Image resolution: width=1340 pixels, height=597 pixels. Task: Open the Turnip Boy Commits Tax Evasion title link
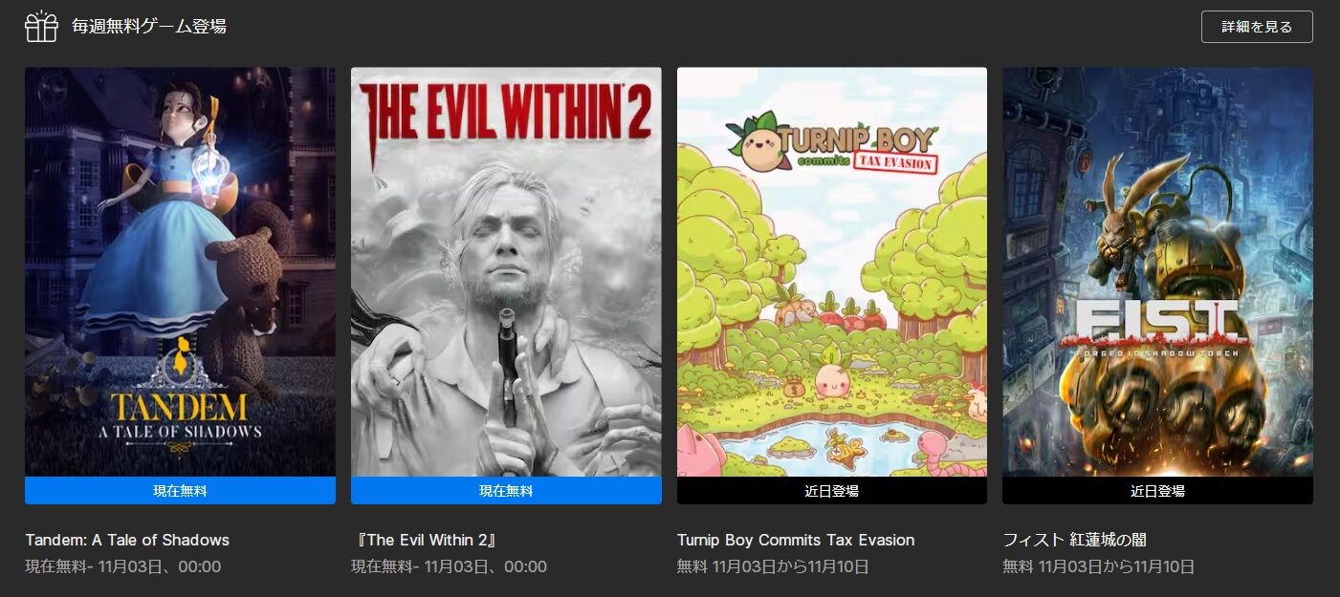796,540
